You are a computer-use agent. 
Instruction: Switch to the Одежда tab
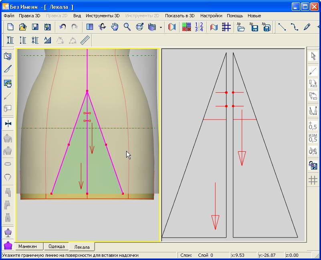point(57,246)
